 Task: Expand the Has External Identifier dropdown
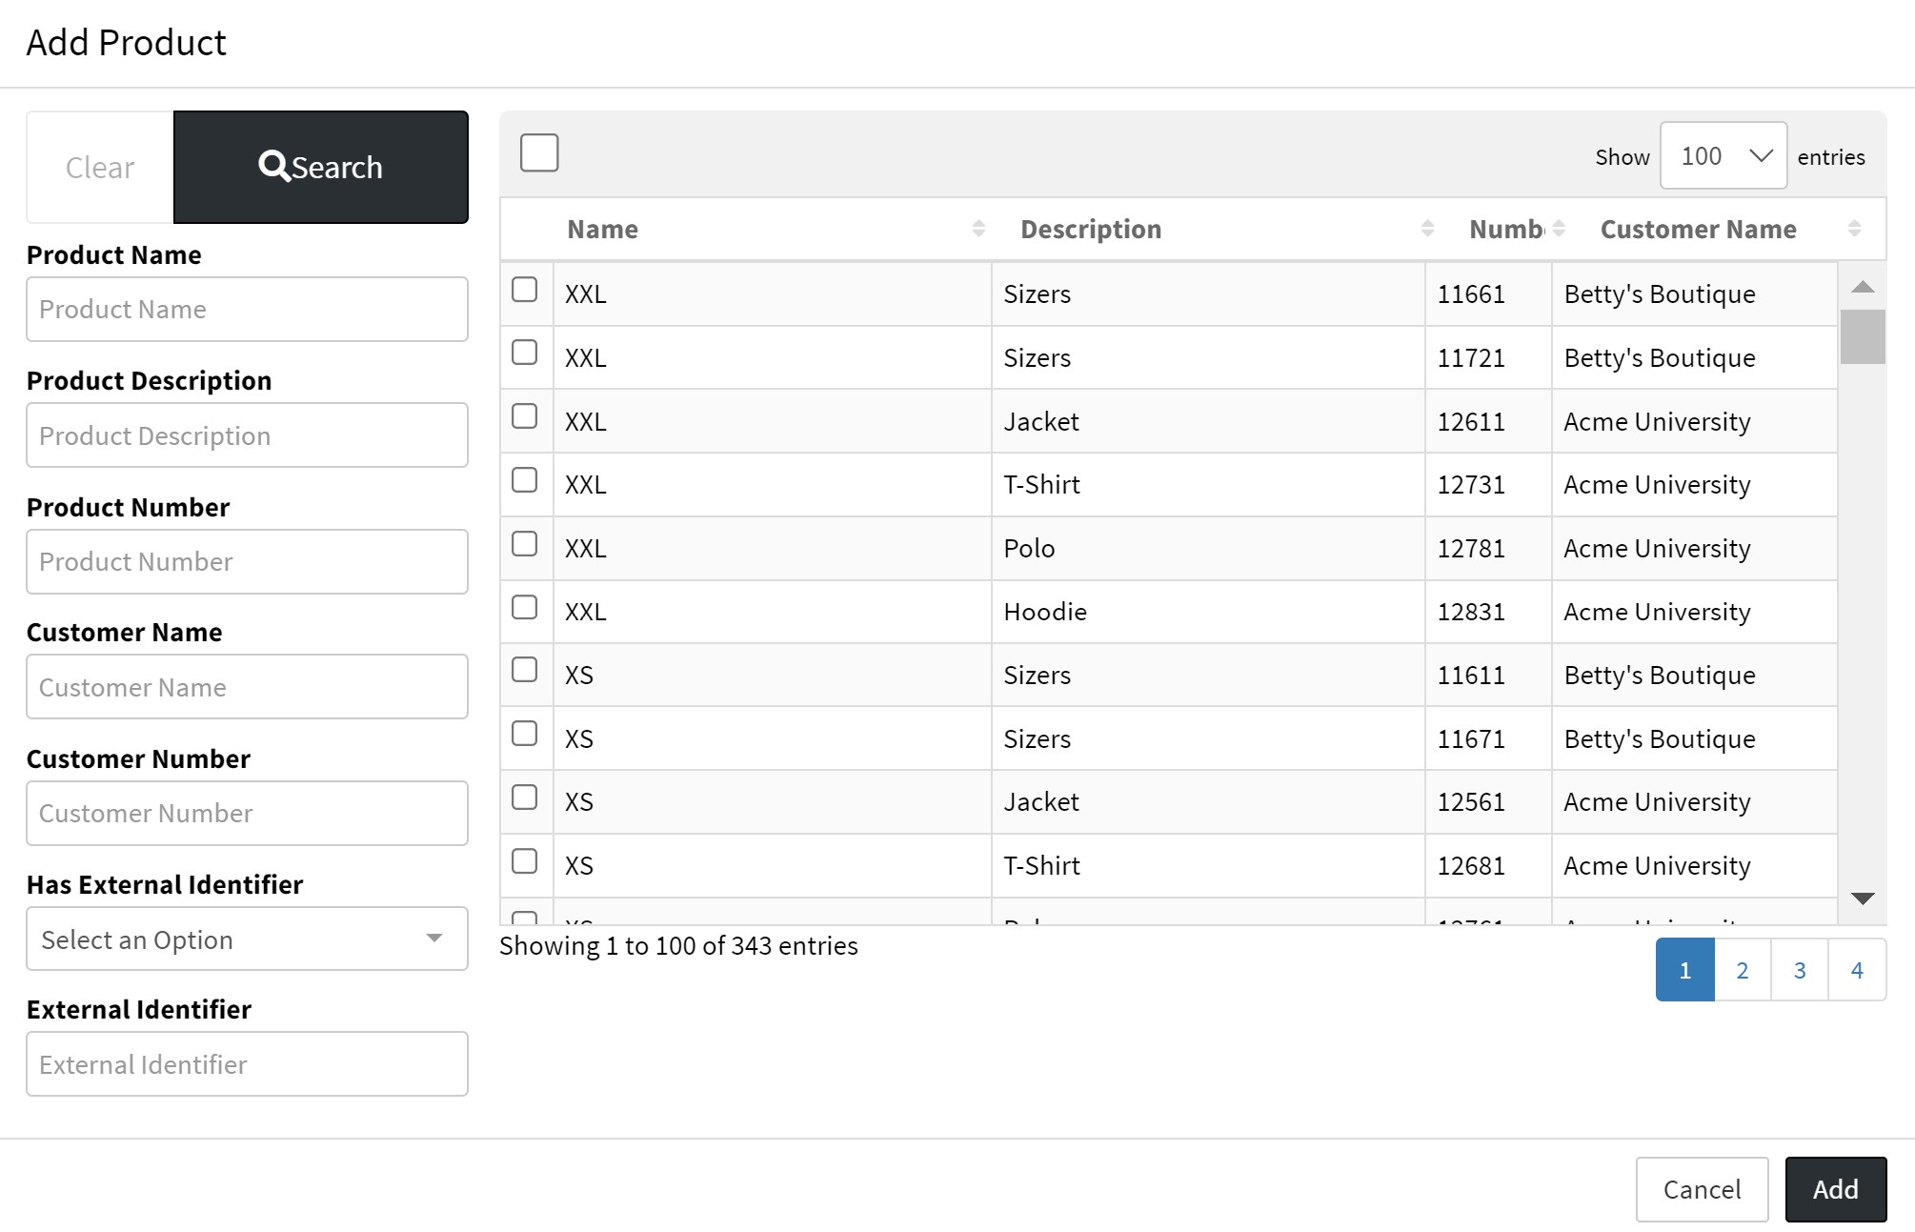tap(247, 939)
